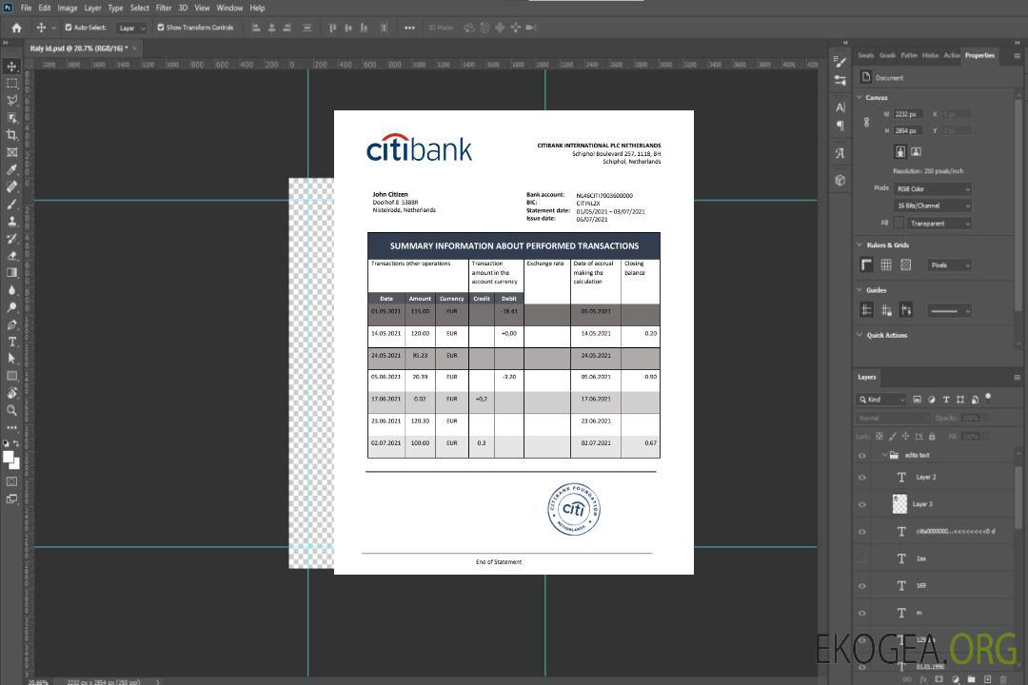This screenshot has width=1028, height=685.
Task: Open the Image menu
Action: (67, 8)
